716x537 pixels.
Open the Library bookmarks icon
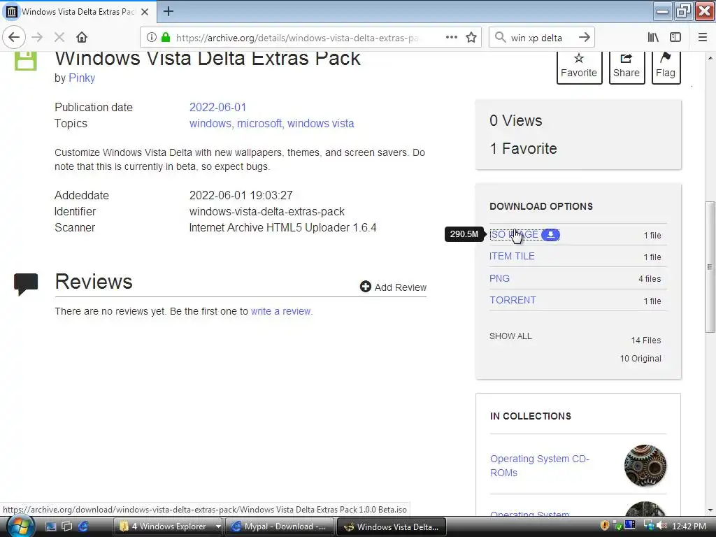pyautogui.click(x=653, y=38)
